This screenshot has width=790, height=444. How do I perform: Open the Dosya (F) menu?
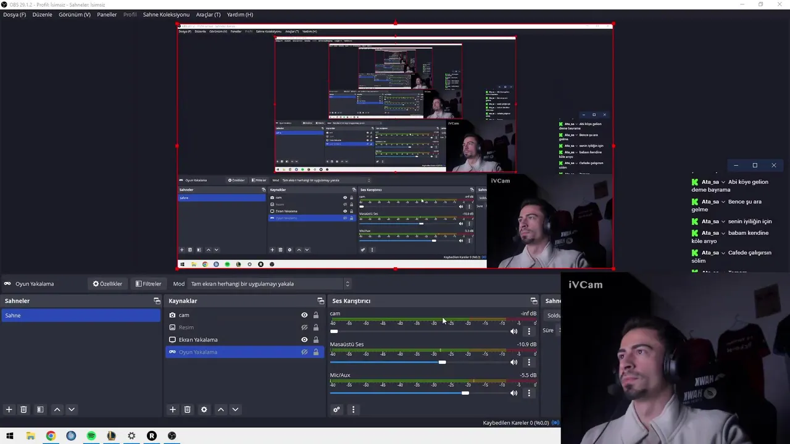[x=15, y=14]
